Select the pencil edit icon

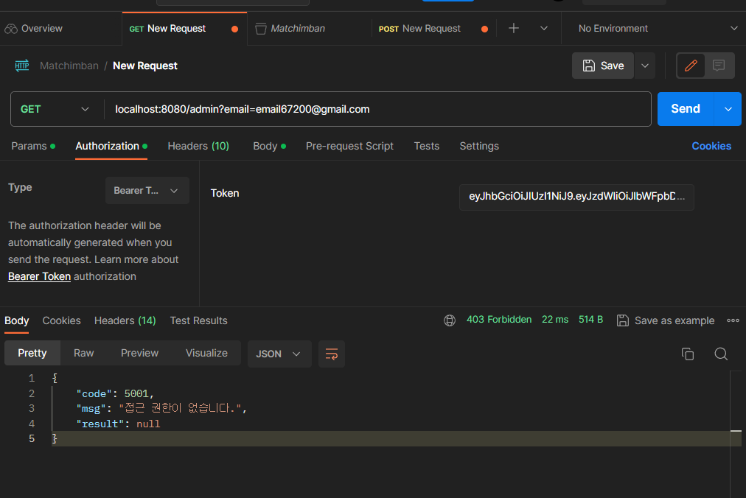pyautogui.click(x=691, y=66)
